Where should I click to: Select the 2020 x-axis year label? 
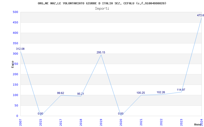(x=121, y=122)
